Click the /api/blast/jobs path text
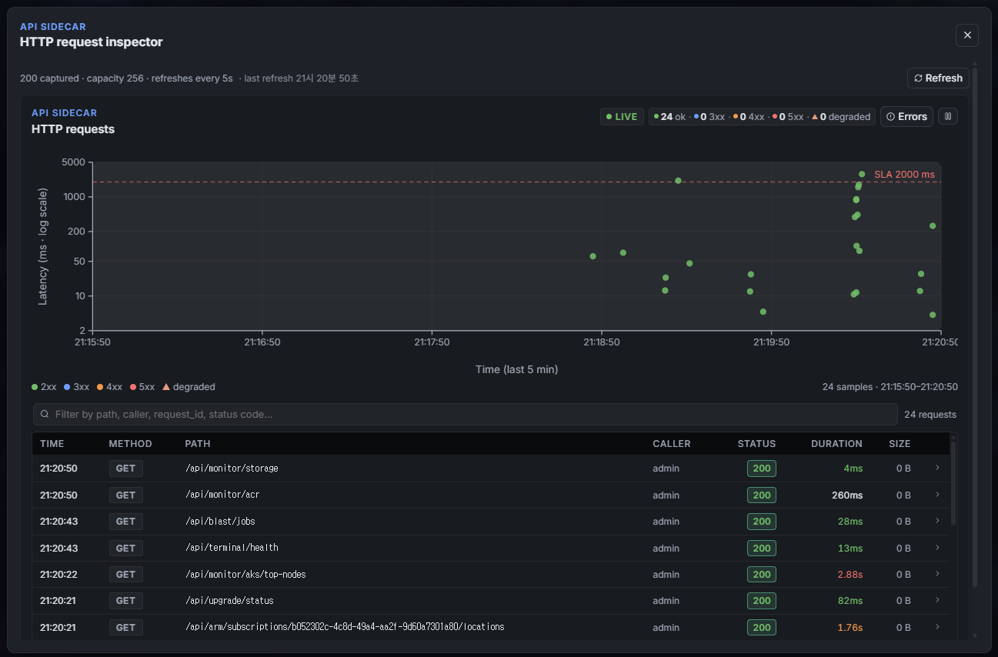This screenshot has height=657, width=998. [220, 522]
